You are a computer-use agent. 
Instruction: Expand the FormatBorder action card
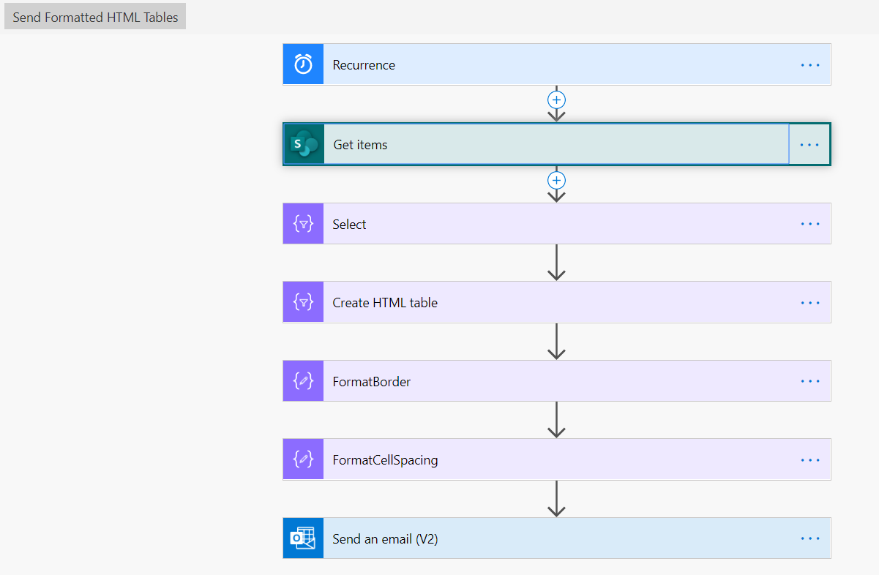point(557,381)
